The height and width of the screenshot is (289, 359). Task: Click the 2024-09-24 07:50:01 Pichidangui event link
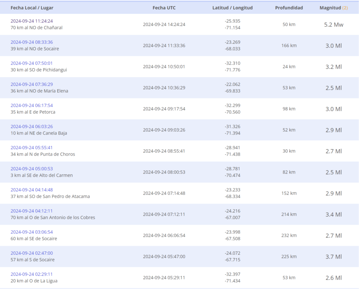click(x=32, y=63)
